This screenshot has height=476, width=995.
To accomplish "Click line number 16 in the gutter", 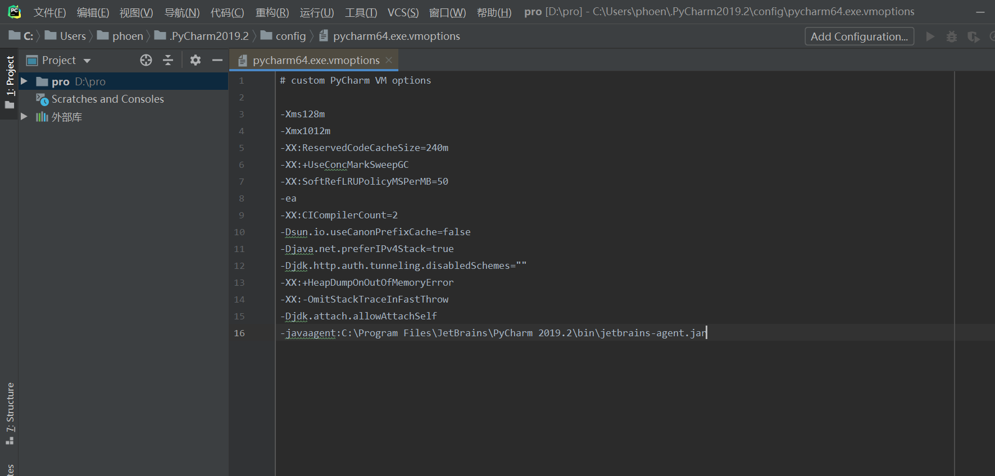I will pyautogui.click(x=239, y=333).
